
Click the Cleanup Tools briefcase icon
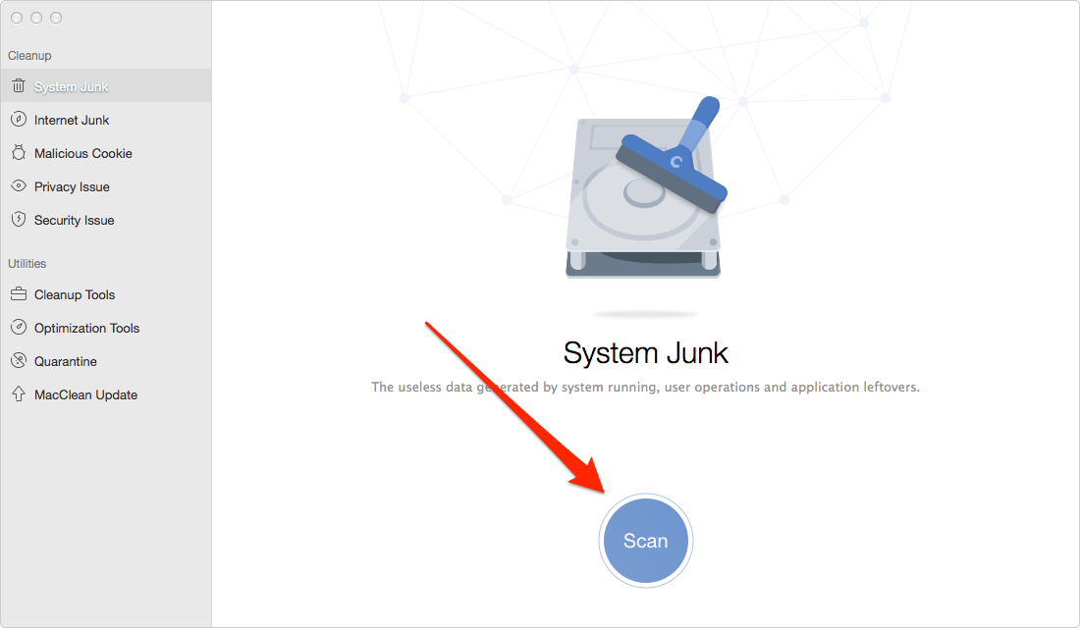[19, 294]
